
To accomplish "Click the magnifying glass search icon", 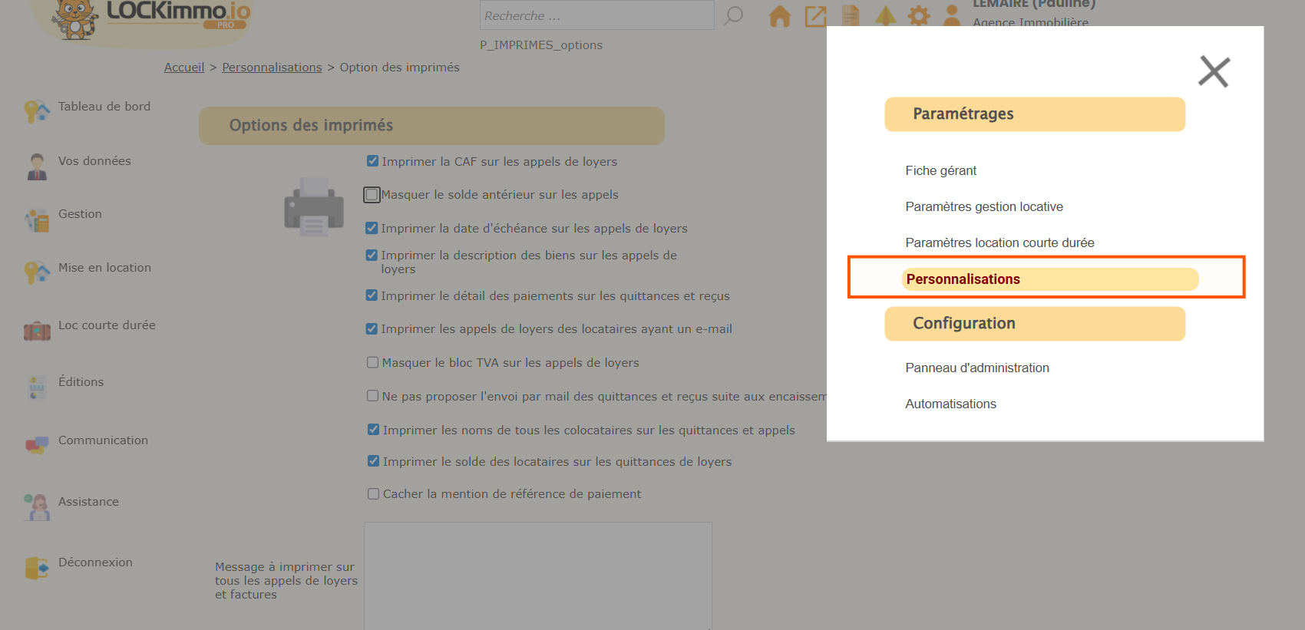I will click(x=734, y=15).
